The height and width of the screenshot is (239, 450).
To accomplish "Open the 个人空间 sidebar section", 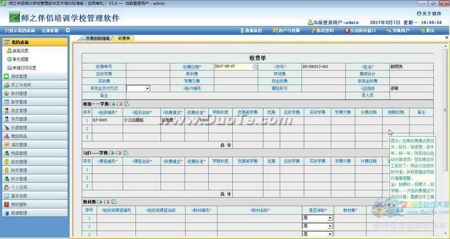I will click(x=35, y=187).
